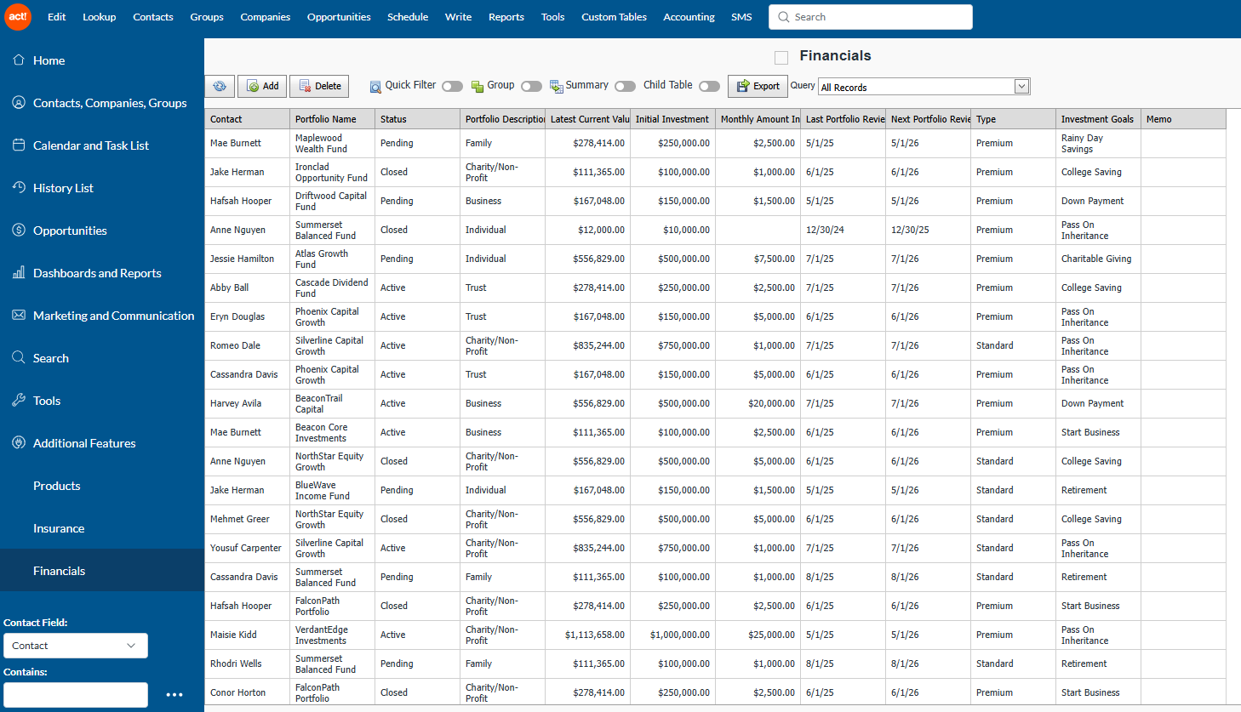Image resolution: width=1241 pixels, height=712 pixels.
Task: Check the box beside the Financials title
Action: [781, 57]
